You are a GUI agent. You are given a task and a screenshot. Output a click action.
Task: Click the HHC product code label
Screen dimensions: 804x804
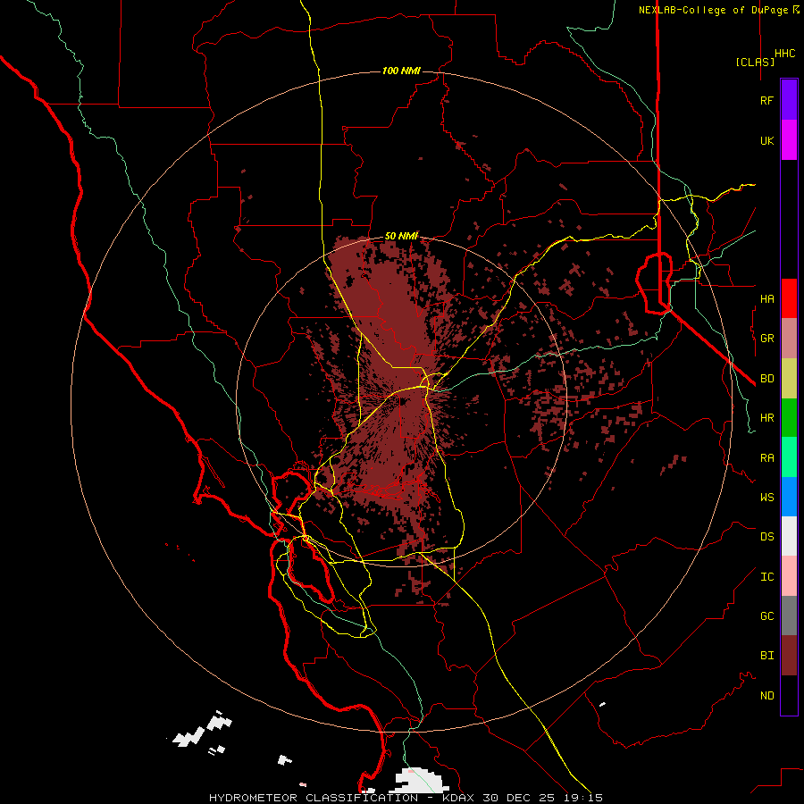785,54
